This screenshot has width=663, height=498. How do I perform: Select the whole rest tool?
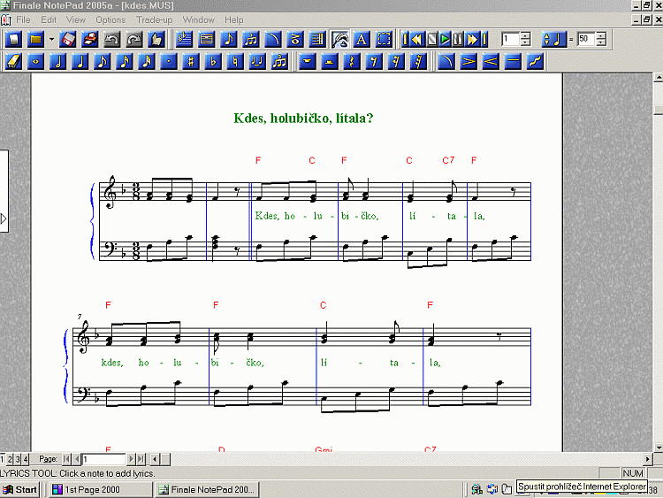coord(308,61)
